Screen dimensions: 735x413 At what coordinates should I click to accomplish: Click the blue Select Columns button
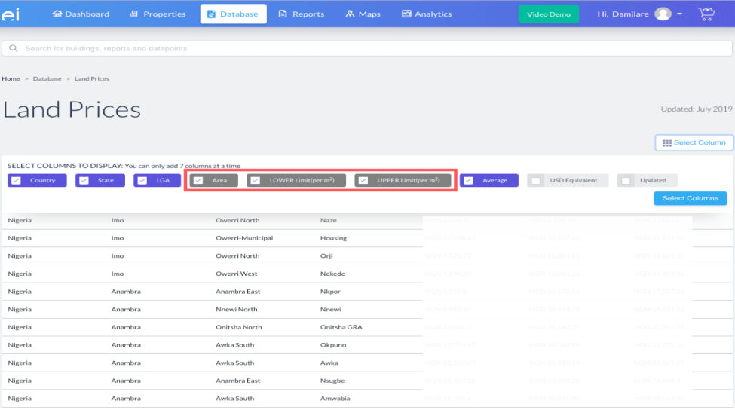click(691, 198)
